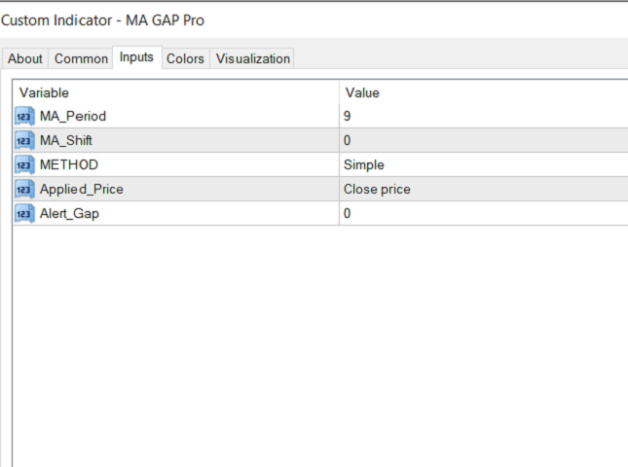The width and height of the screenshot is (628, 467).
Task: Click the MA_Period variable type icon
Action: pos(24,117)
